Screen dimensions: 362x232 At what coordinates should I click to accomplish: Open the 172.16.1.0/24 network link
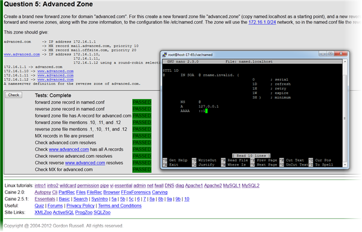click(x=262, y=22)
